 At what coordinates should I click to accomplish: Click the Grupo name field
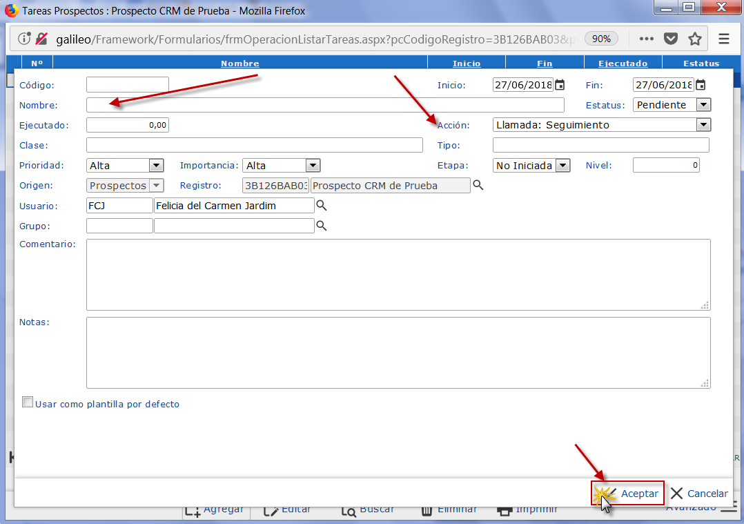pyautogui.click(x=234, y=226)
